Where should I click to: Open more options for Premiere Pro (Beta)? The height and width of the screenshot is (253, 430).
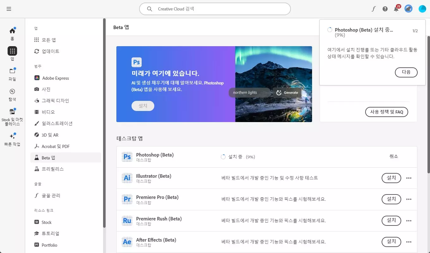click(x=409, y=199)
